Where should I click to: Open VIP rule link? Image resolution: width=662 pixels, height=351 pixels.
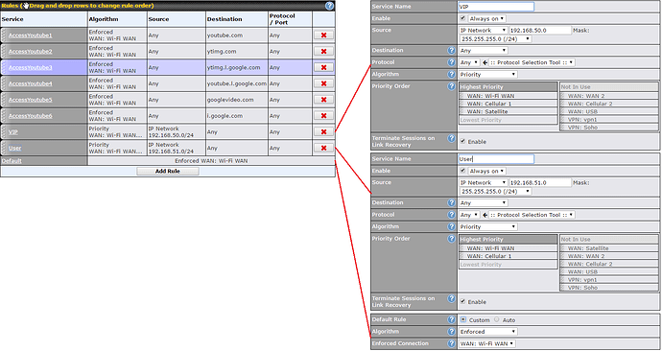13,132
